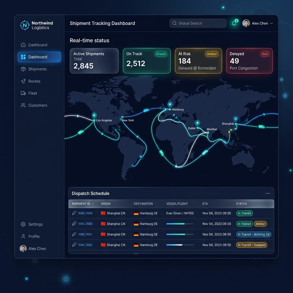
Task: Click the Customers people icon
Action: [23, 105]
